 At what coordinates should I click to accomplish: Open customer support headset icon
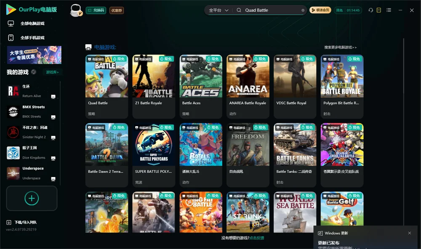(x=370, y=10)
